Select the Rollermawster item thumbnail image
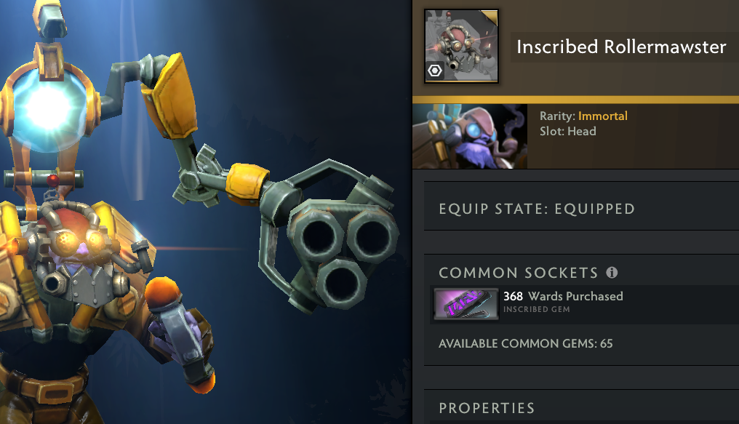Viewport: 739px width, 424px height. [461, 46]
